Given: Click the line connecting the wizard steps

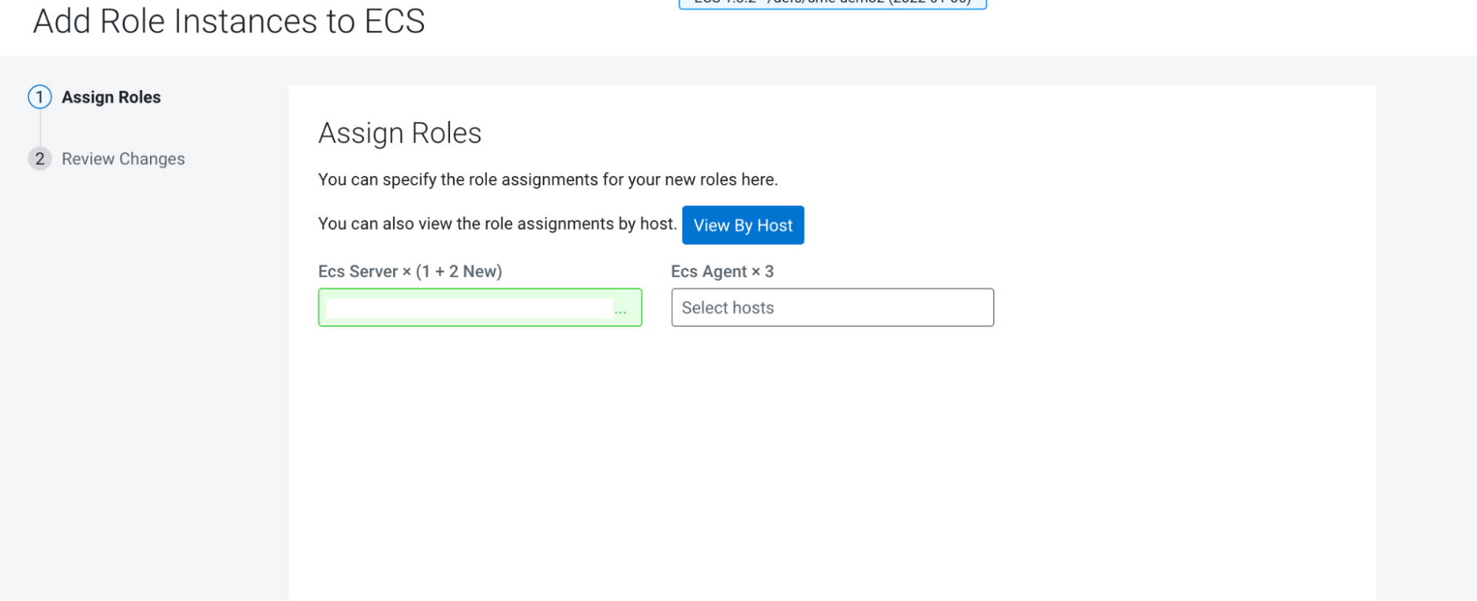Looking at the screenshot, I should coord(40,128).
